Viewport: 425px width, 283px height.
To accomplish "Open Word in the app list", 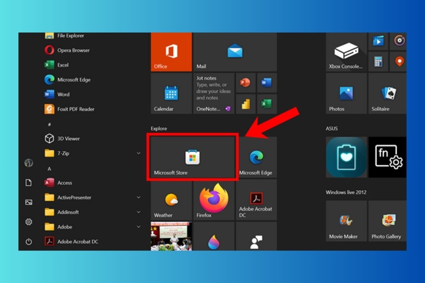I will tap(93, 94).
